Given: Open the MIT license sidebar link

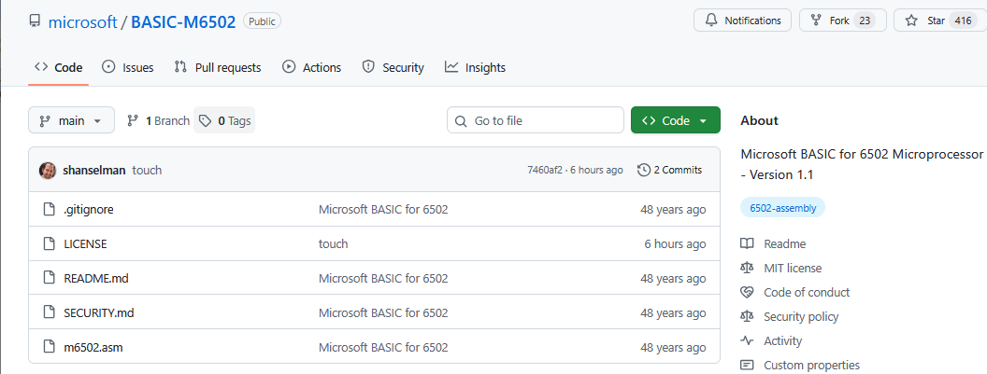Looking at the screenshot, I should click(x=793, y=268).
